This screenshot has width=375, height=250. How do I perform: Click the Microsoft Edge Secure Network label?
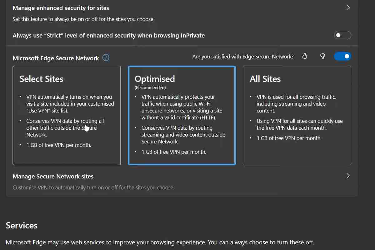pos(56,58)
